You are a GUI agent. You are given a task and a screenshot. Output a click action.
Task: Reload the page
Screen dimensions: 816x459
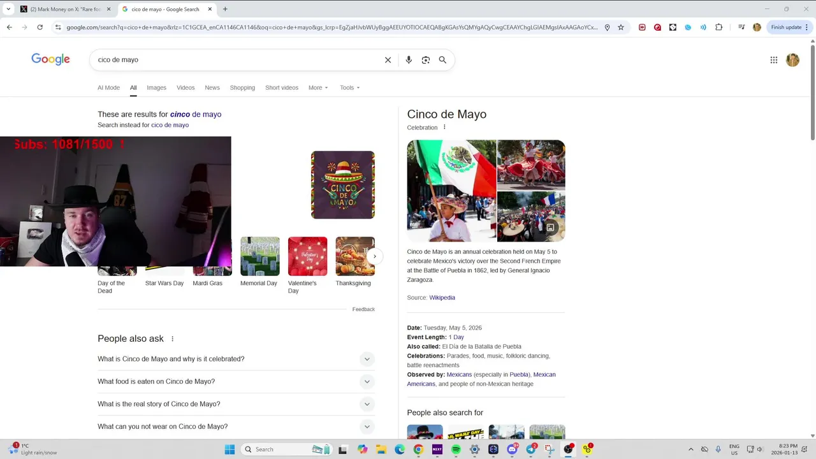tap(40, 27)
